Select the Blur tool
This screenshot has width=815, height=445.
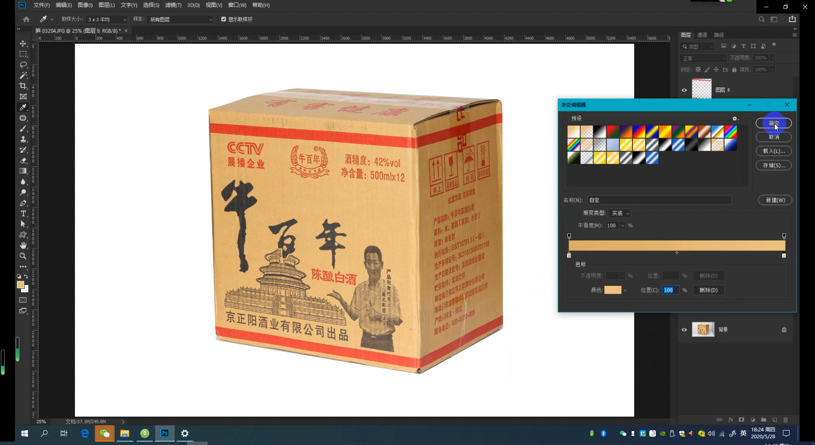(x=23, y=181)
